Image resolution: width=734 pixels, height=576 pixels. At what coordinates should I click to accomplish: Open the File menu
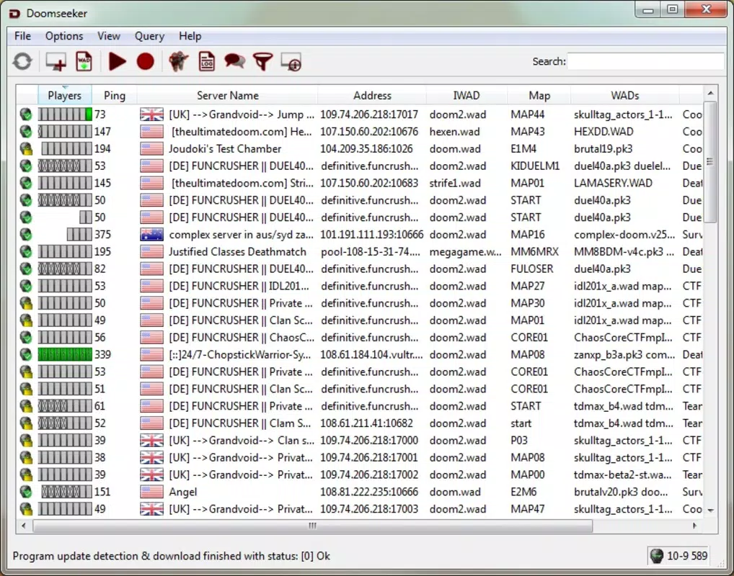pos(22,36)
